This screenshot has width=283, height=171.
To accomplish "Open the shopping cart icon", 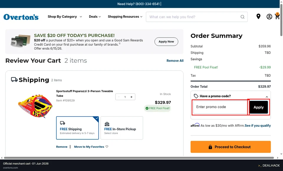I will (277, 16).
